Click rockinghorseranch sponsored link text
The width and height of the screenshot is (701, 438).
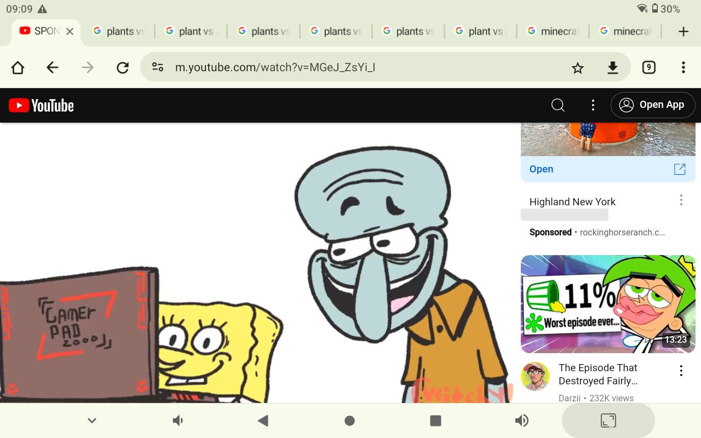pyautogui.click(x=622, y=232)
